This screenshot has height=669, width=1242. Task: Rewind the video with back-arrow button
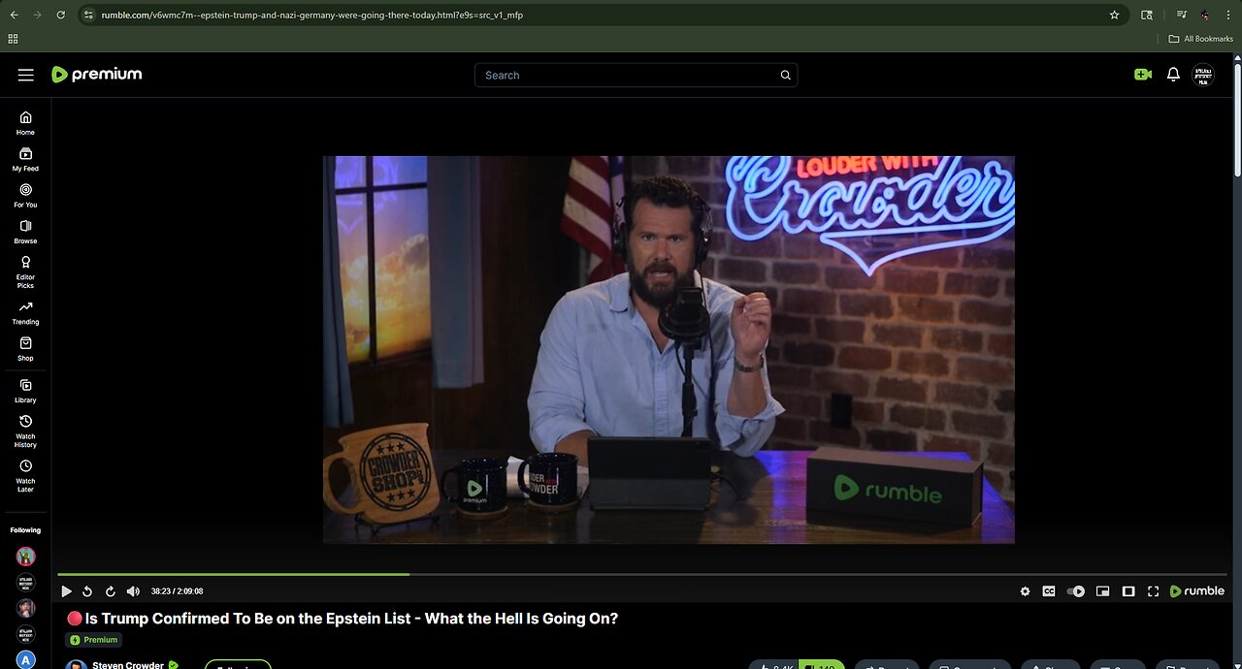point(87,591)
